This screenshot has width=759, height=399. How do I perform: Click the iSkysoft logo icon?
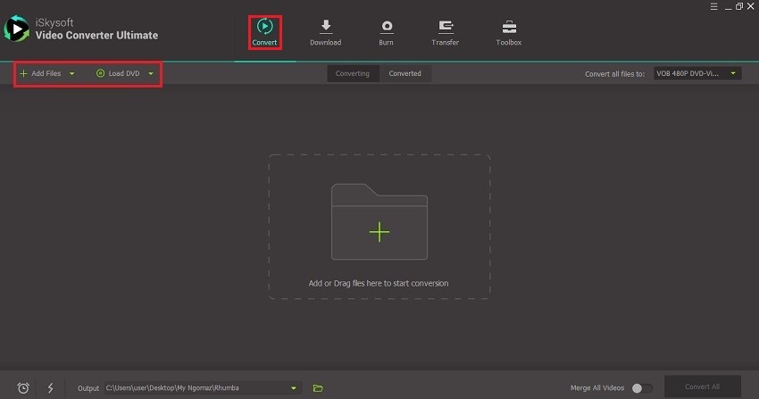click(x=15, y=29)
